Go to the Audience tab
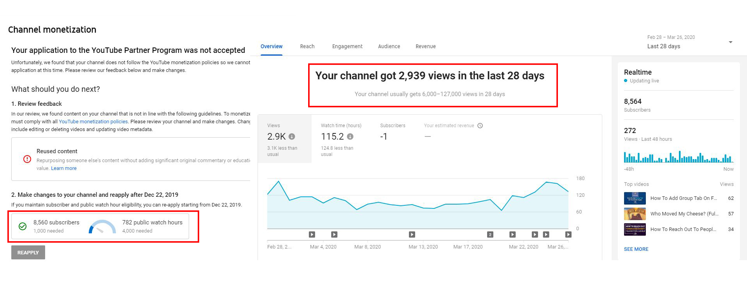Image resolution: width=747 pixels, height=287 pixels. 389,46
